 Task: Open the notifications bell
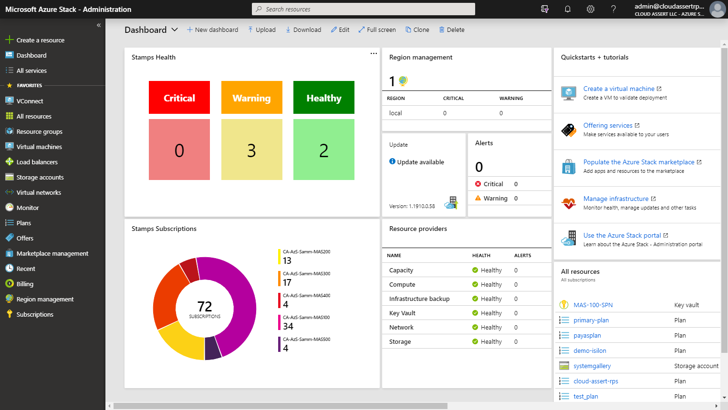coord(567,9)
